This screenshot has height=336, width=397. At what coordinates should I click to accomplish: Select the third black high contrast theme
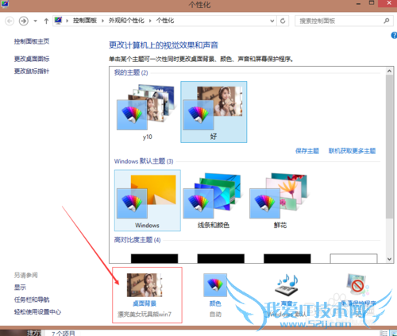coord(287,258)
